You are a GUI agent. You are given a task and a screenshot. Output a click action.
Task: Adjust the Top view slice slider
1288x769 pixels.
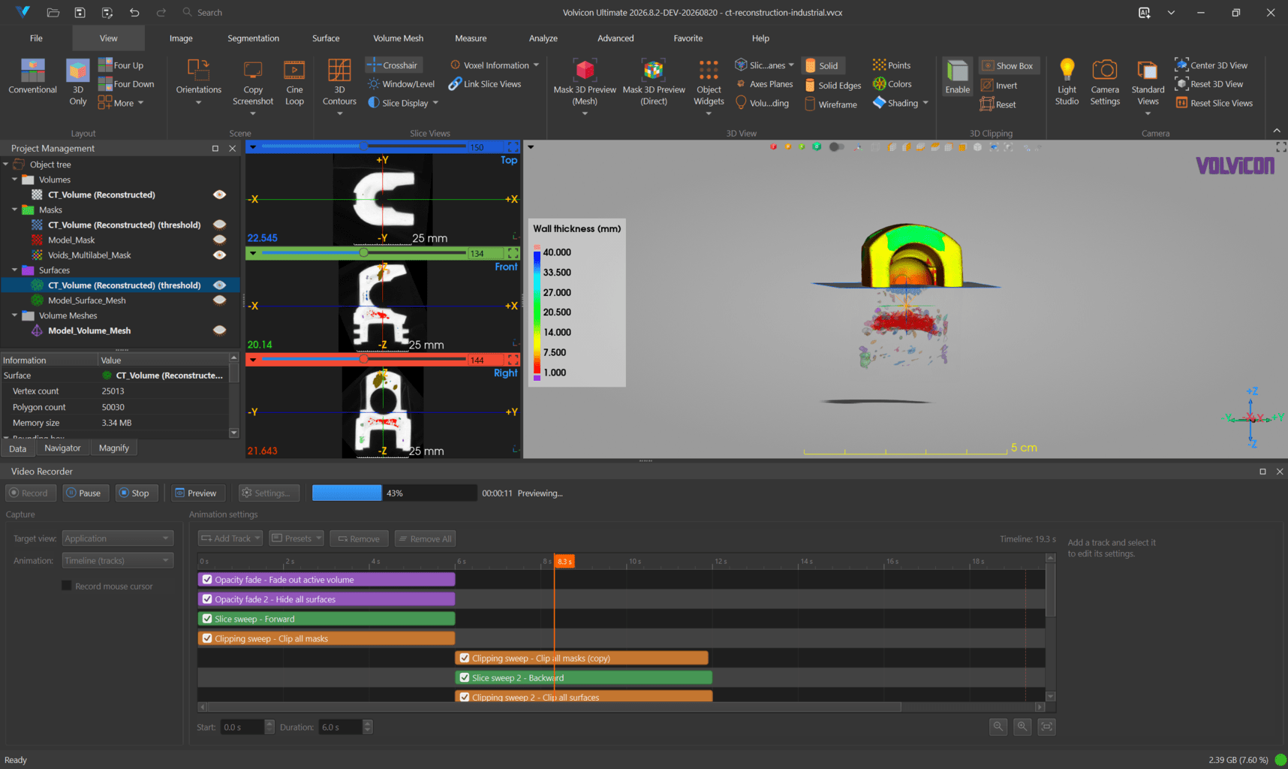tap(364, 146)
